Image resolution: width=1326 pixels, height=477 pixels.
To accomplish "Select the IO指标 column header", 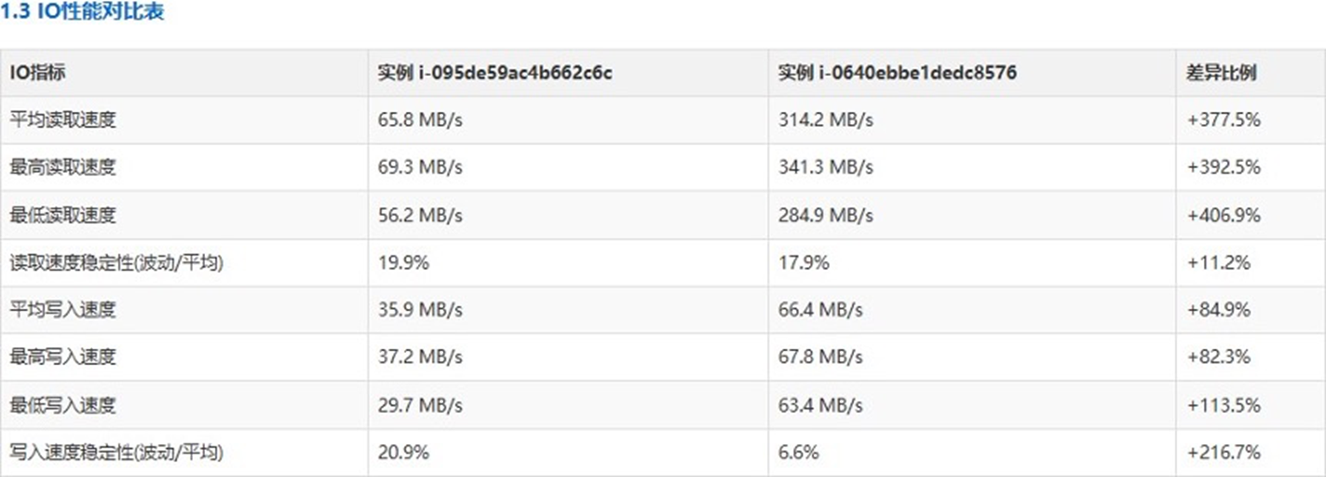I will point(38,73).
